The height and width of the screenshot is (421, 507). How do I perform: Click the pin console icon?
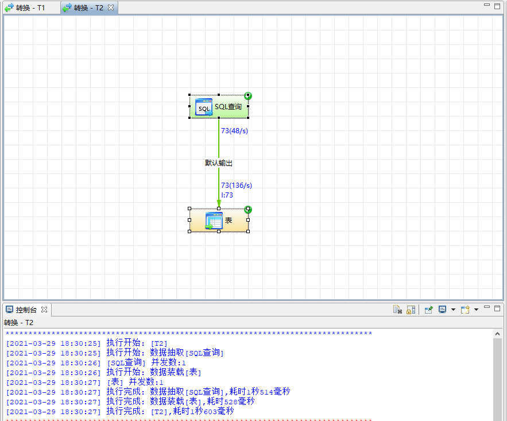tap(428, 309)
